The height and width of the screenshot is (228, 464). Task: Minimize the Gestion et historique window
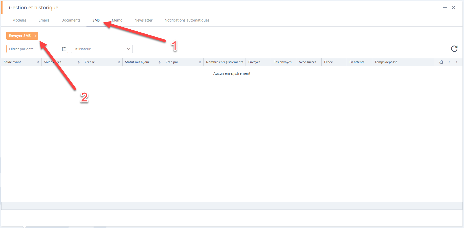click(445, 7)
